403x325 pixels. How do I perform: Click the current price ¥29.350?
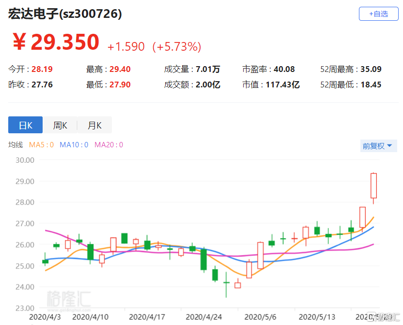click(56, 42)
